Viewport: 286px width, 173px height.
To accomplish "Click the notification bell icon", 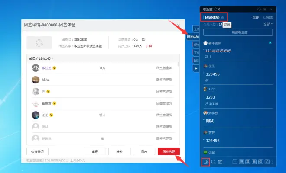I will (x=216, y=9).
